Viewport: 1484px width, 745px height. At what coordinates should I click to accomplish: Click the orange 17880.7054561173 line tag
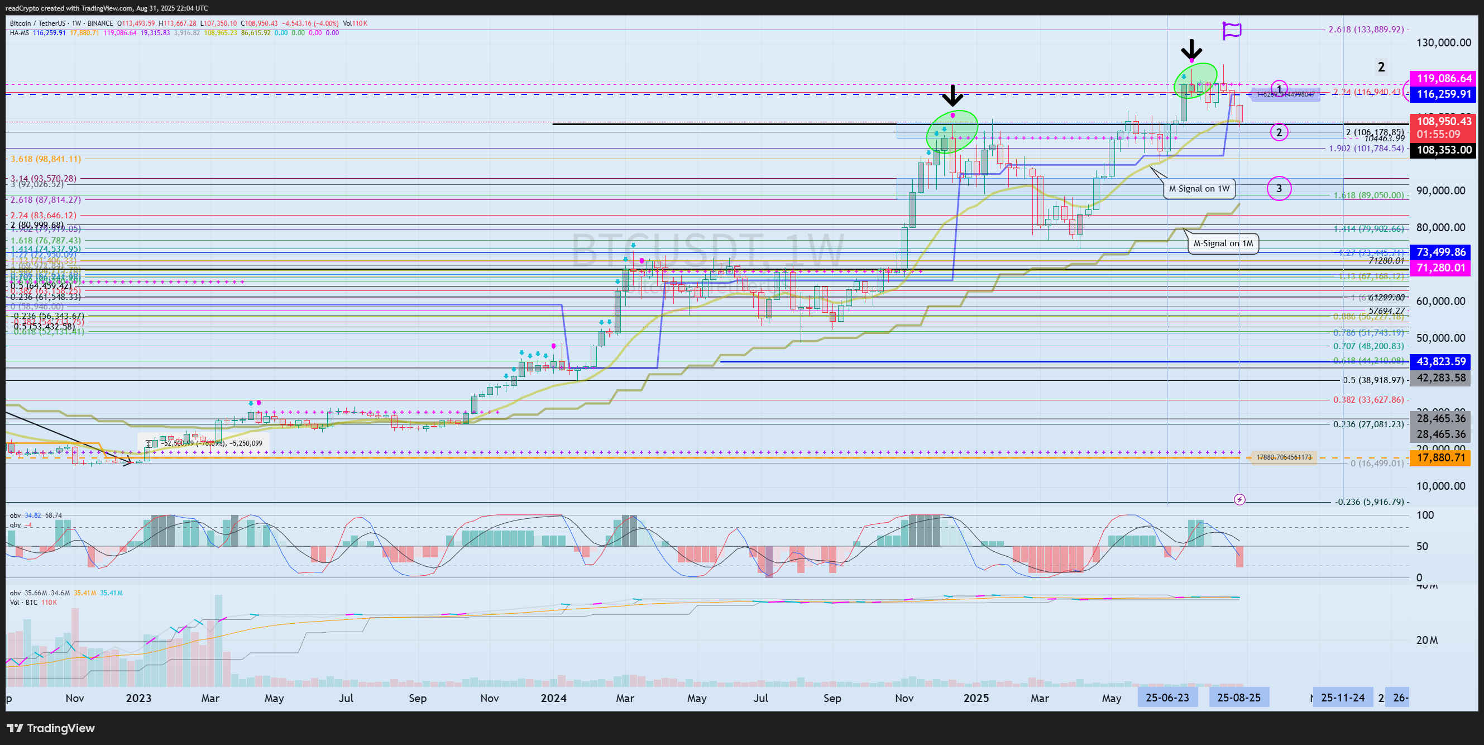1284,457
